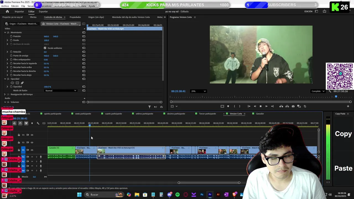Toggle timeline snap magnet icon
The height and width of the screenshot is (199, 354).
click(20, 123)
